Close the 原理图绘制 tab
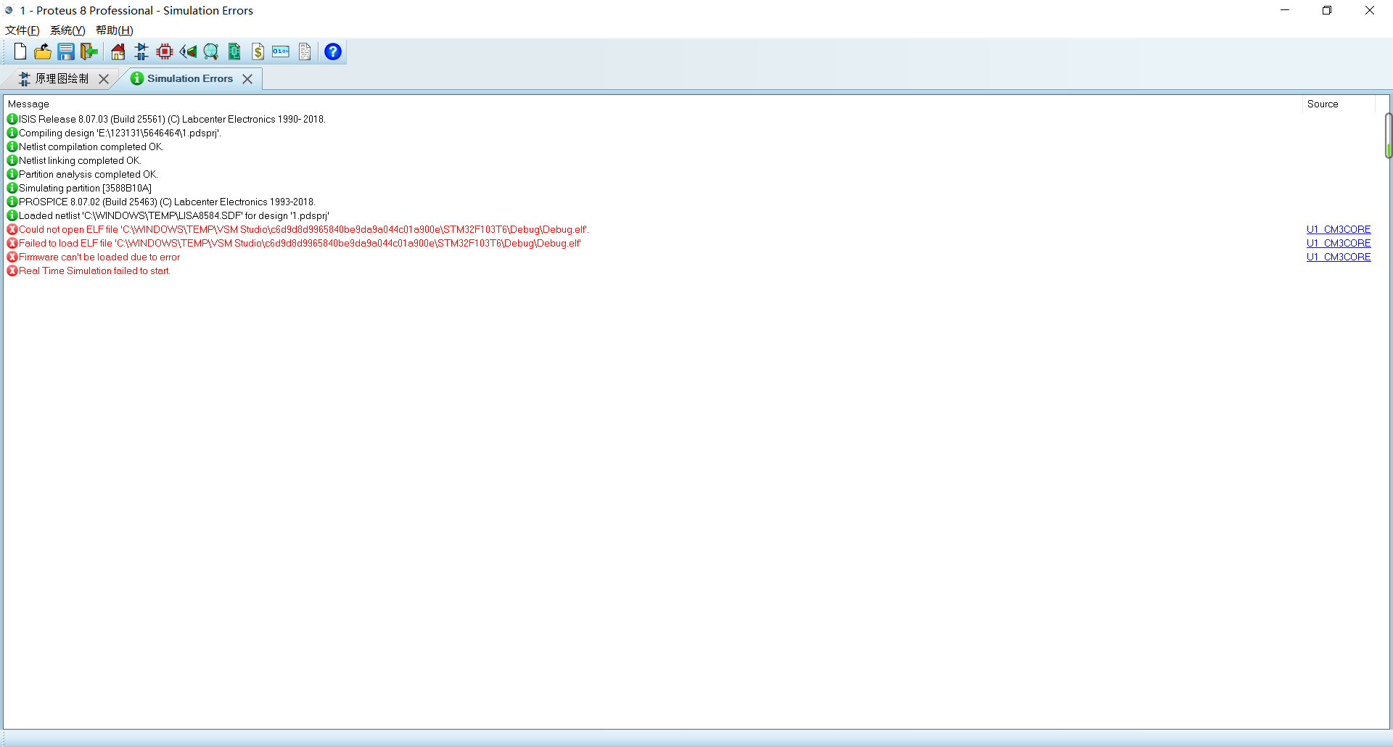This screenshot has width=1393, height=747. (104, 79)
